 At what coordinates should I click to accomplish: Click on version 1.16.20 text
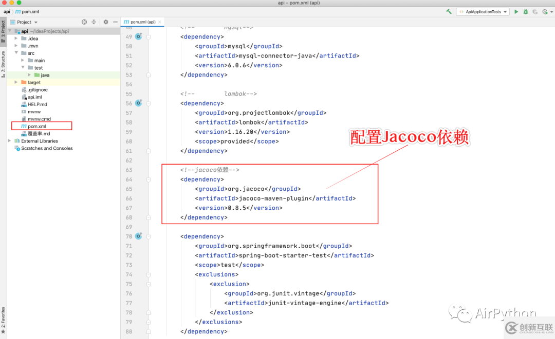240,132
